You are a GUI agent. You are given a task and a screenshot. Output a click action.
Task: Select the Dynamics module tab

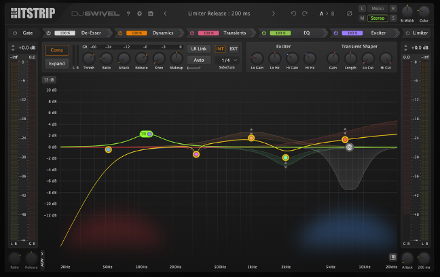(163, 33)
